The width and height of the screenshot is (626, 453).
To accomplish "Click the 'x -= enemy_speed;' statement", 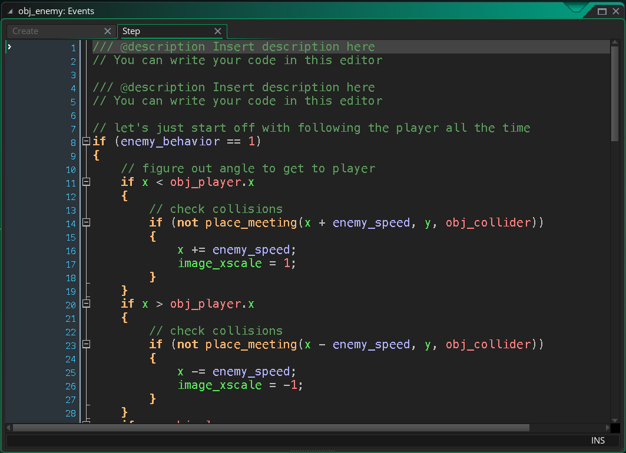I will (x=237, y=372).
